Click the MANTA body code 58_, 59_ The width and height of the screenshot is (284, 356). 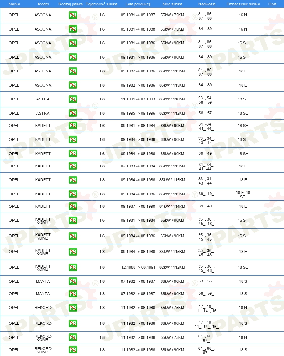[x=206, y=293]
